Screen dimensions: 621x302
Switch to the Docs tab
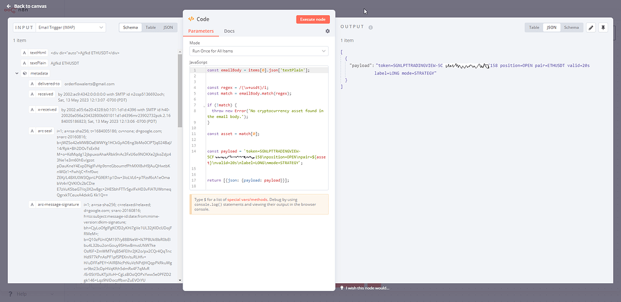click(229, 31)
